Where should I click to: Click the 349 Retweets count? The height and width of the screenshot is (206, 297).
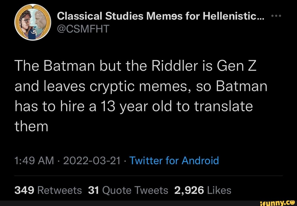(47, 190)
